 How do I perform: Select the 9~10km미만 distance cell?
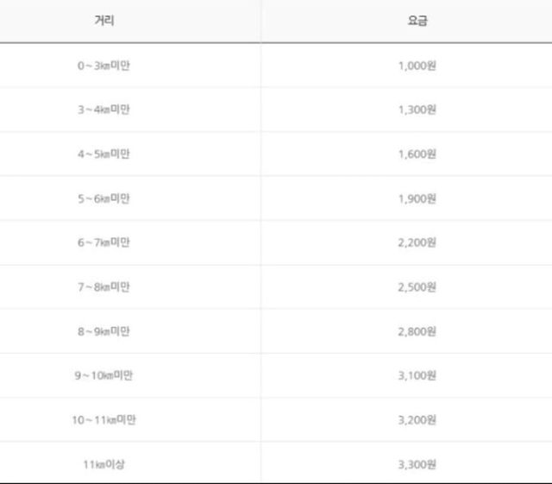point(103,375)
